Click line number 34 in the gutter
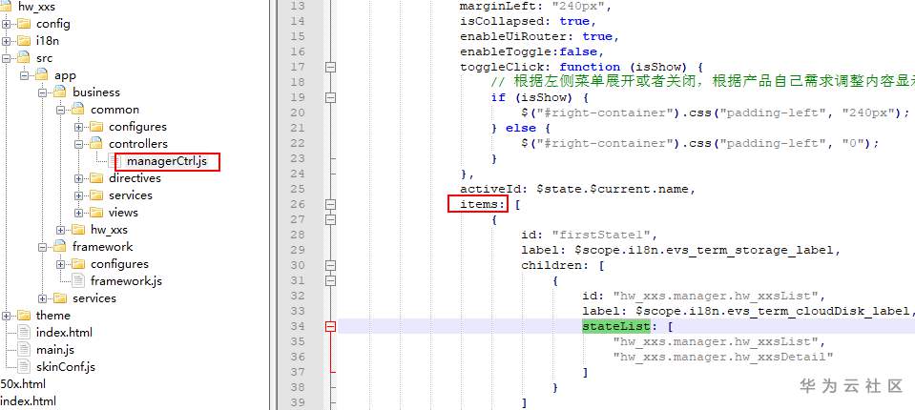The image size is (915, 410). 298,327
